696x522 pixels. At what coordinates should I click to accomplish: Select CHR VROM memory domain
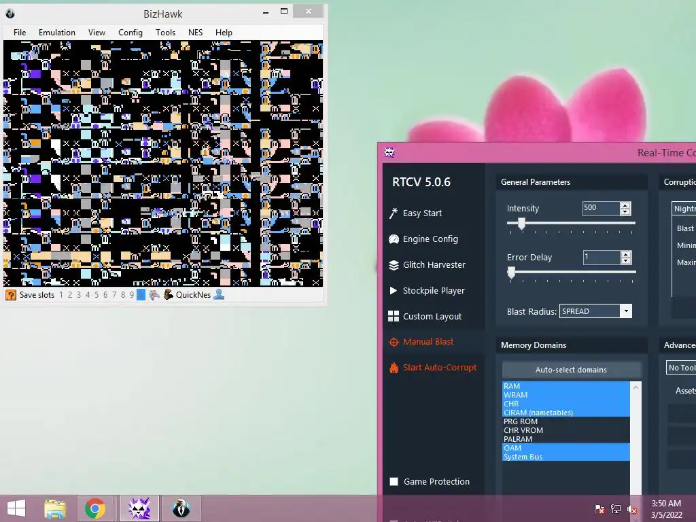coord(566,430)
